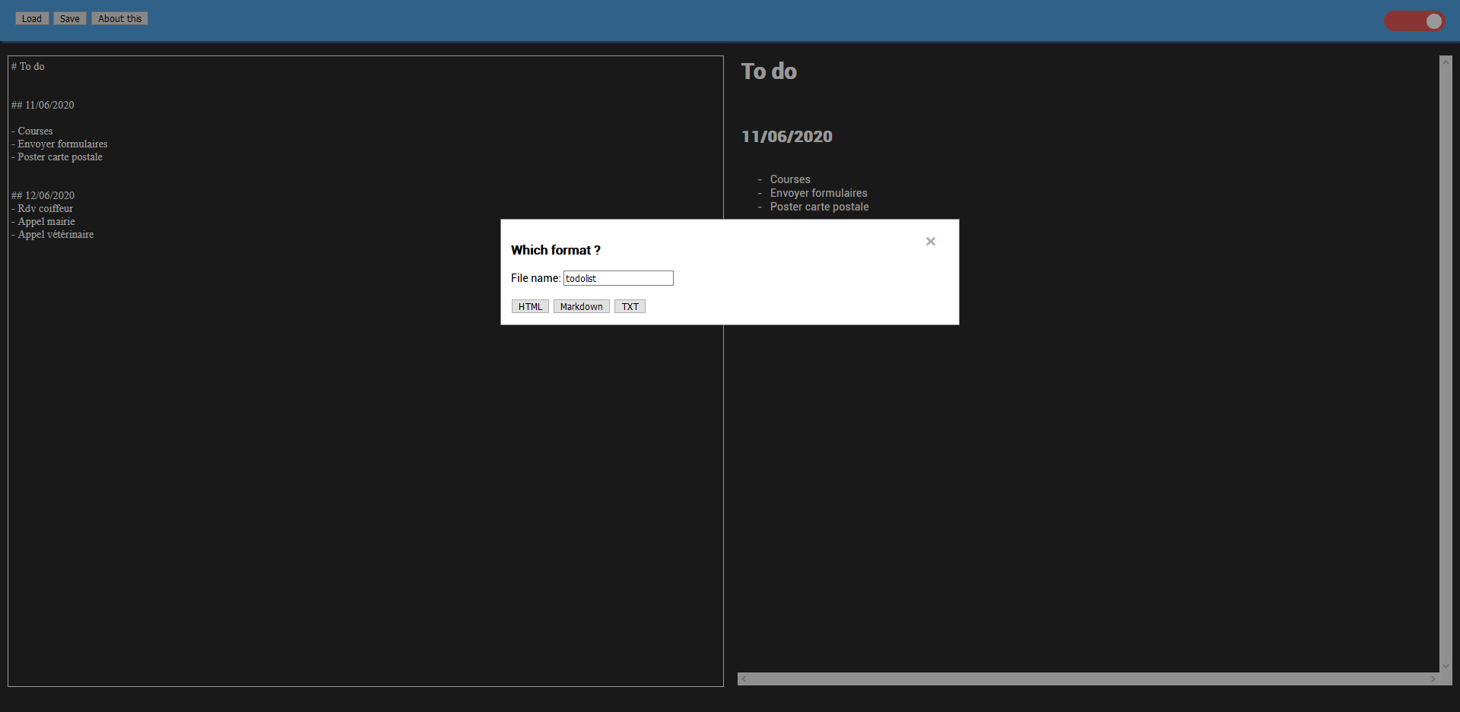Select the TXT format button
Viewport: 1460px width, 712px height.
coord(630,307)
